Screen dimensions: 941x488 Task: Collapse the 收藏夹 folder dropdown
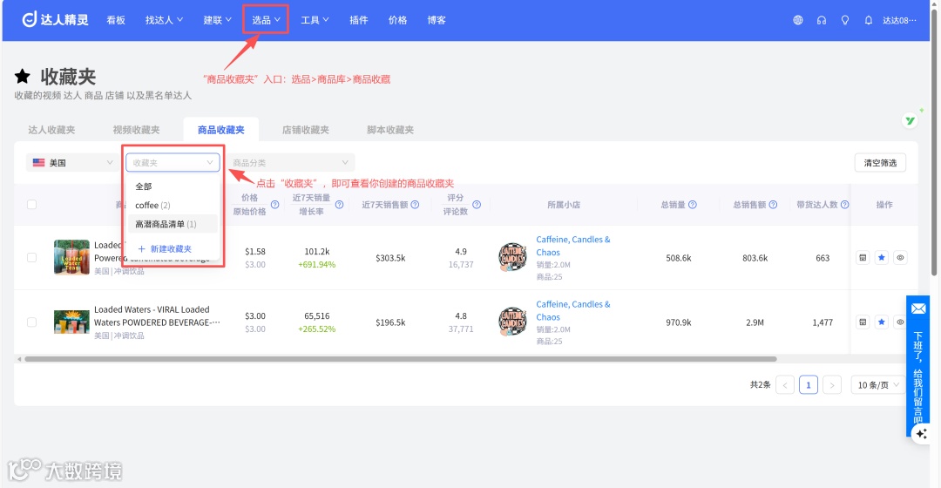click(x=173, y=163)
